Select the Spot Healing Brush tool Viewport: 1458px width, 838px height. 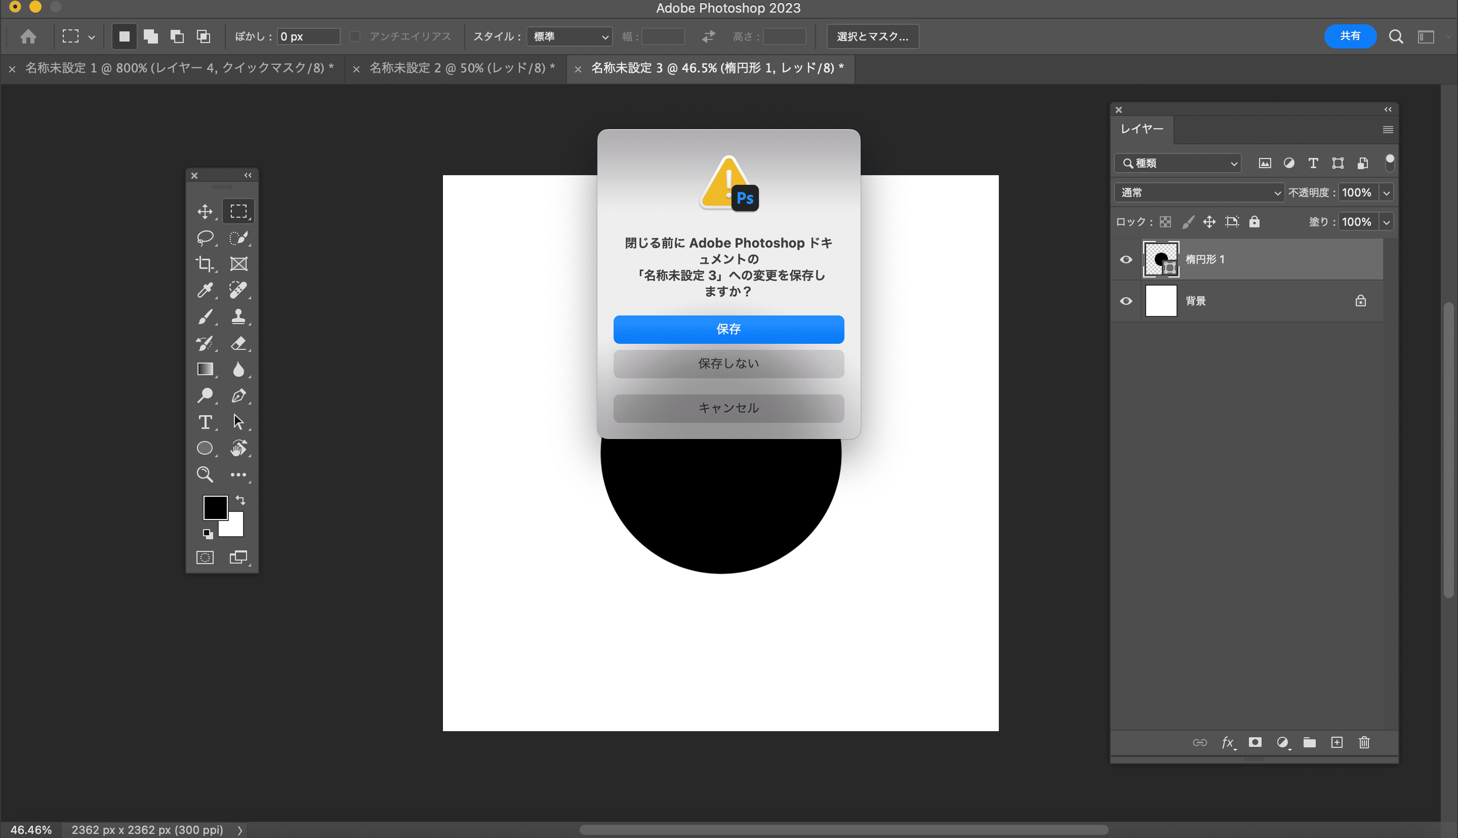(x=238, y=290)
